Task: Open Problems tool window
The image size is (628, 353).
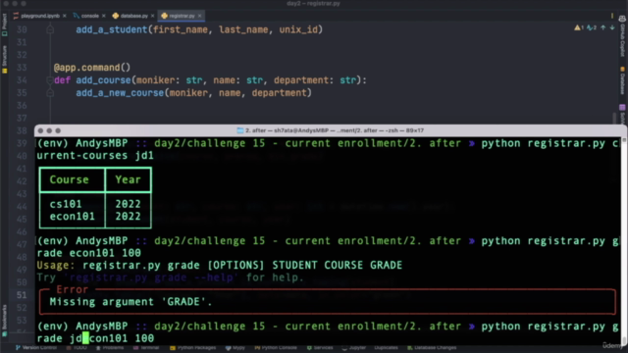Action: point(110,348)
